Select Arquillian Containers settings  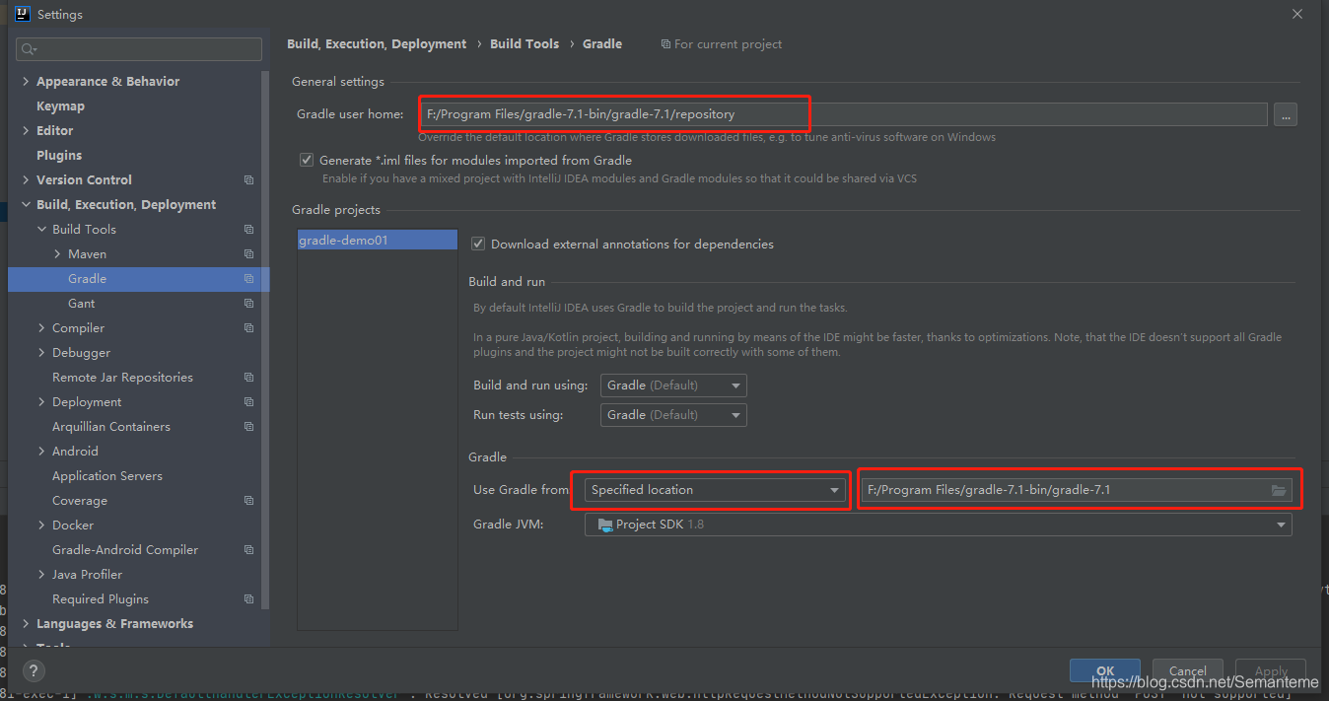pos(111,427)
